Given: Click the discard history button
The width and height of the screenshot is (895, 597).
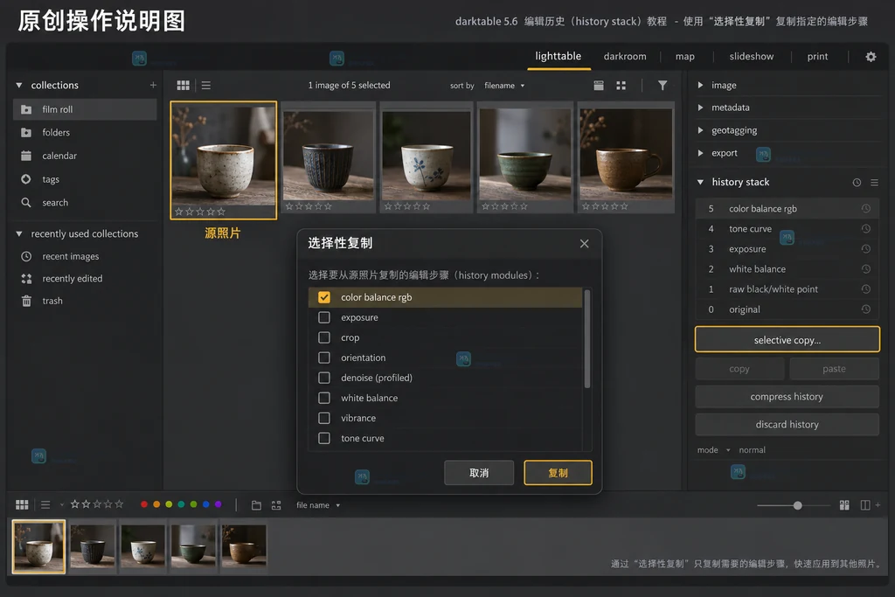Looking at the screenshot, I should tap(787, 424).
